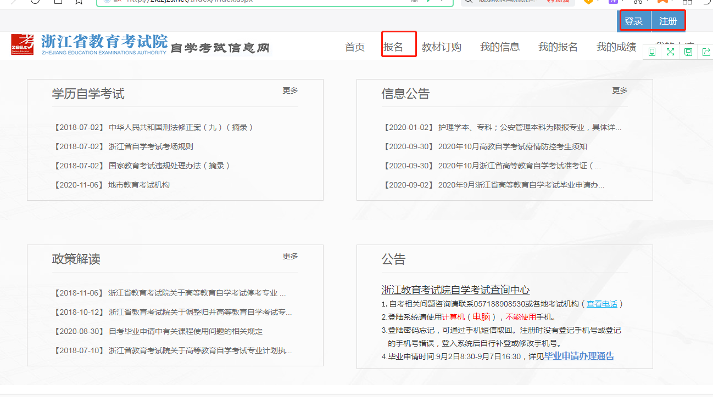This screenshot has width=713, height=397.
Task: Click the 学历自学考试 panel heading
Action: pyautogui.click(x=88, y=94)
